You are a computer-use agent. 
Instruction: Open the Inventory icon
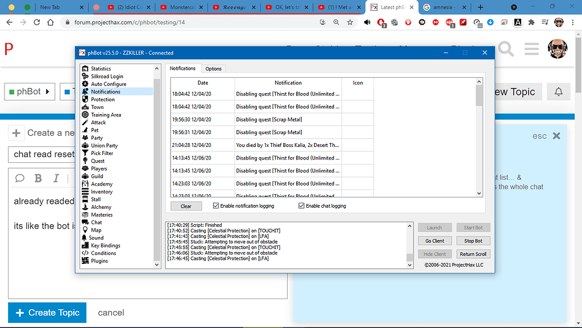[x=85, y=192]
